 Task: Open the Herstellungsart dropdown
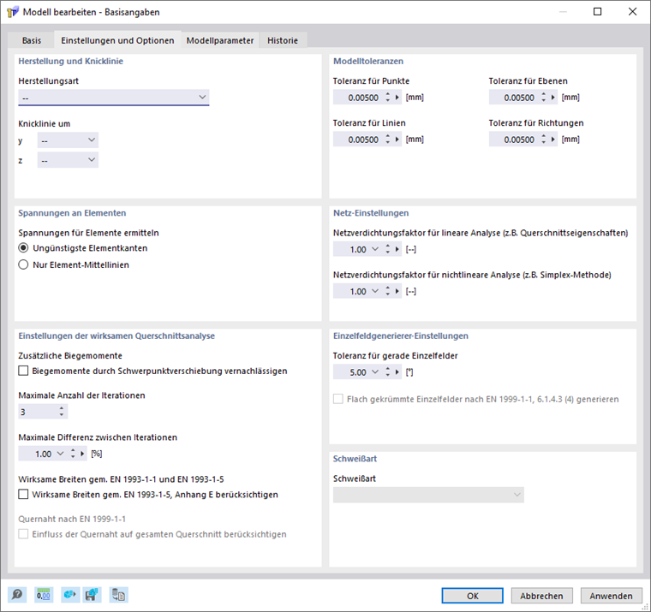(x=114, y=98)
